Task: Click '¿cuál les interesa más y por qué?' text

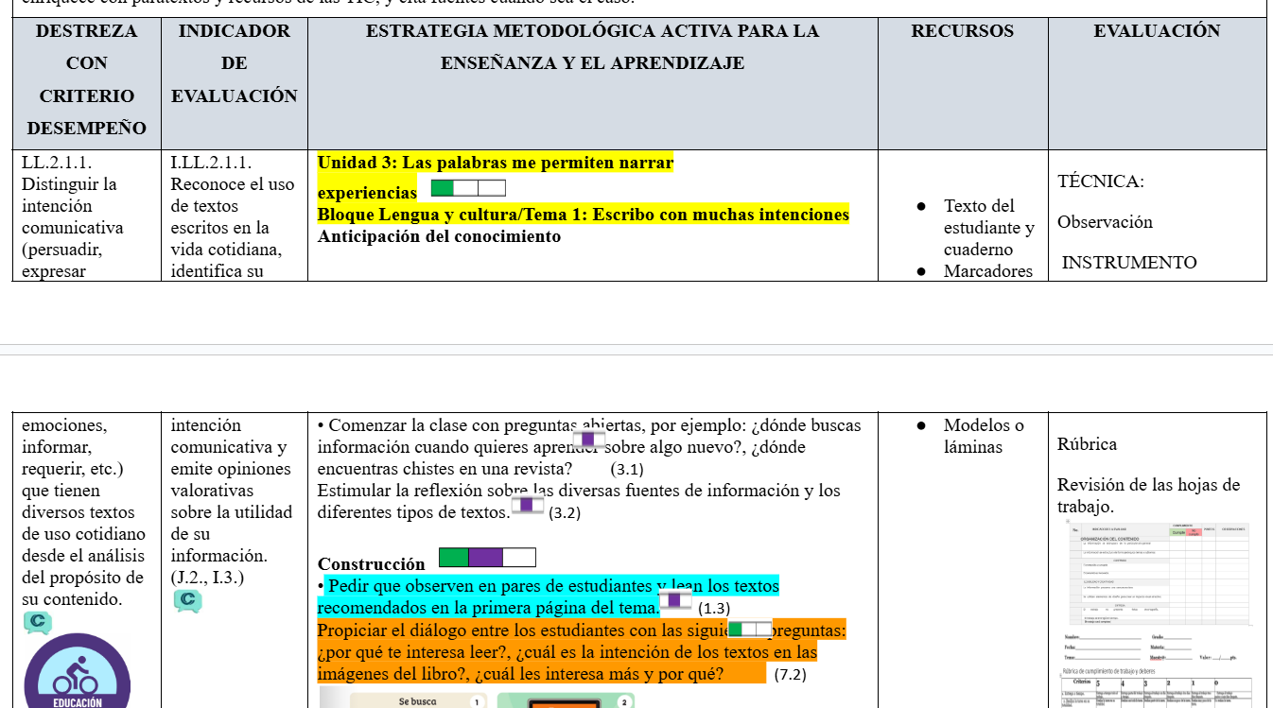Action: click(599, 674)
